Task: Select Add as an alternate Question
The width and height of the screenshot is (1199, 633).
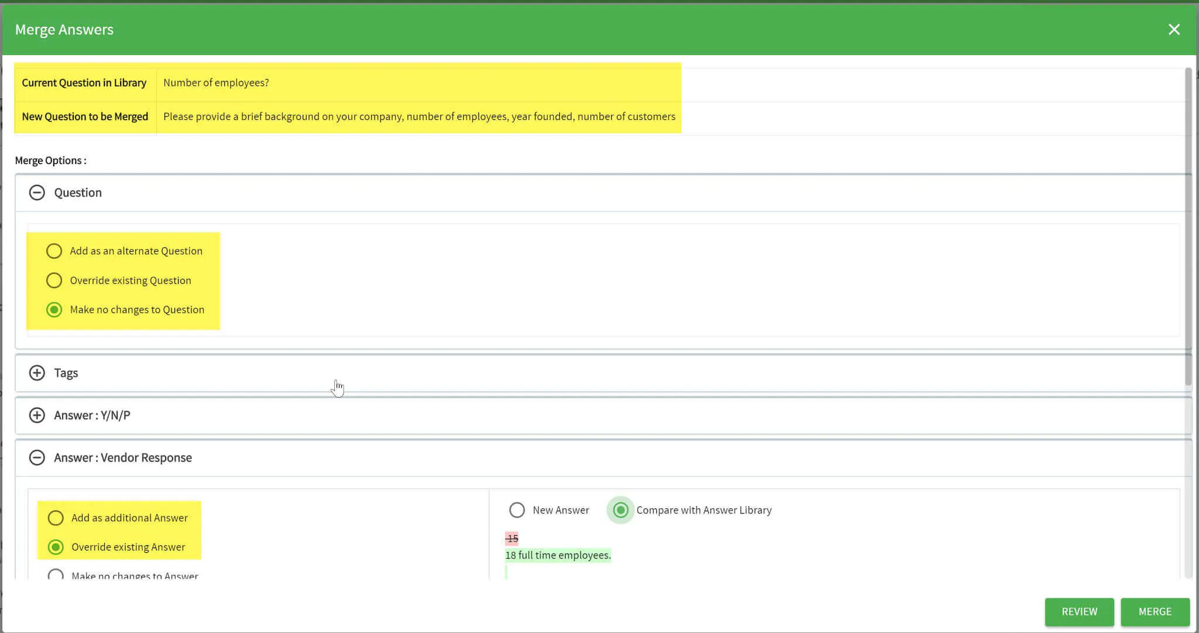Action: click(54, 251)
